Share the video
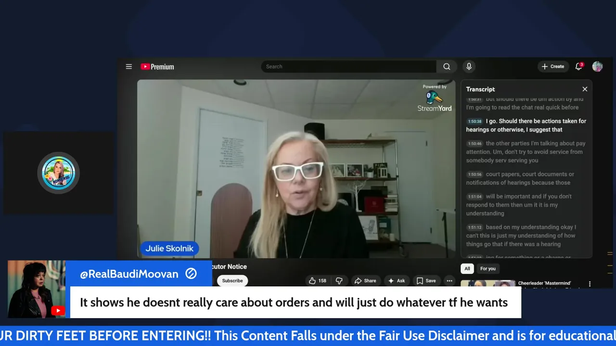Screen dimensions: 616x346 (x=365, y=281)
